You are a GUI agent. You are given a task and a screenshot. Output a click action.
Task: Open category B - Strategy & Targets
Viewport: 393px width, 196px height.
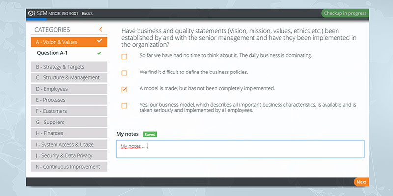point(69,67)
